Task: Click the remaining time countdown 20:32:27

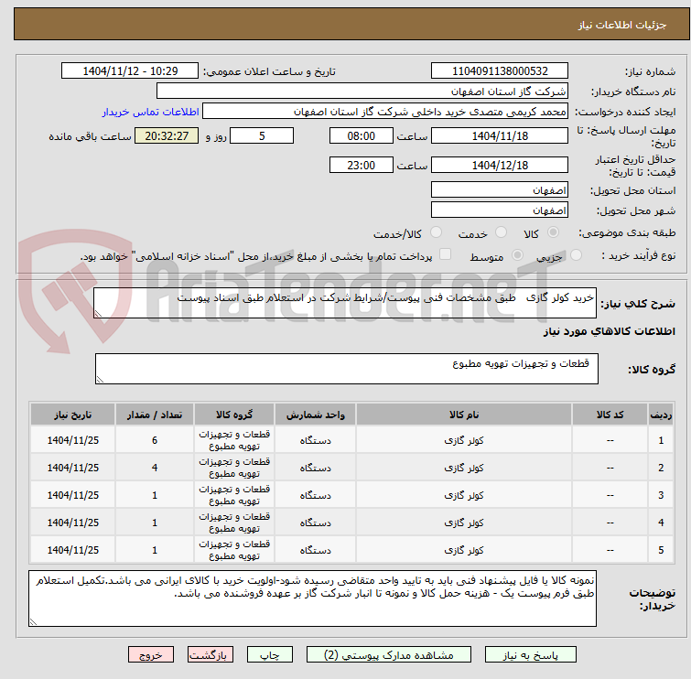Action: (167, 135)
